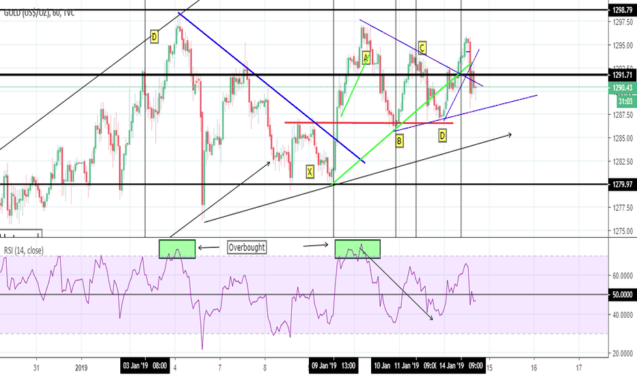Click the 1277.50 price scale value
The width and height of the screenshot is (637, 376).
pyautogui.click(x=623, y=208)
